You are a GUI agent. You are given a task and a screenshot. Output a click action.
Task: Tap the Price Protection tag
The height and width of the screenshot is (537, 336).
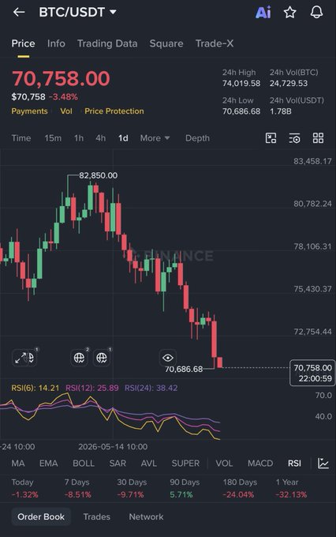pos(114,111)
